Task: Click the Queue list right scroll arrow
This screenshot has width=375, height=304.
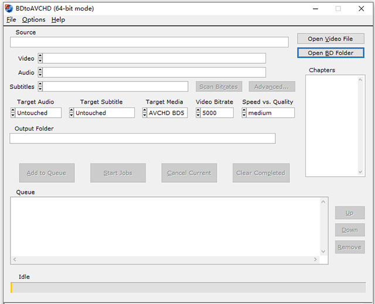Action: [316, 259]
